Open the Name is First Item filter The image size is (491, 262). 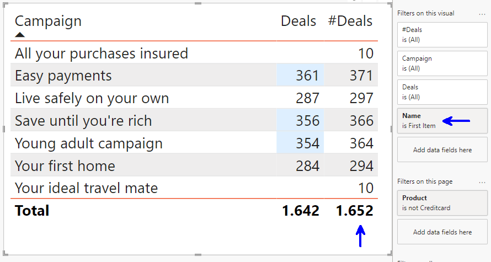pos(442,120)
